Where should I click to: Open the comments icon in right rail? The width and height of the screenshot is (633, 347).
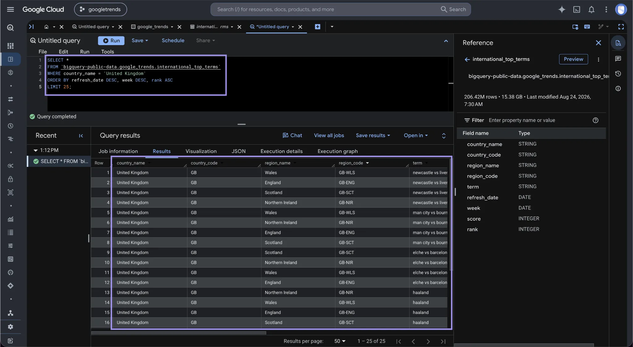tap(618, 59)
